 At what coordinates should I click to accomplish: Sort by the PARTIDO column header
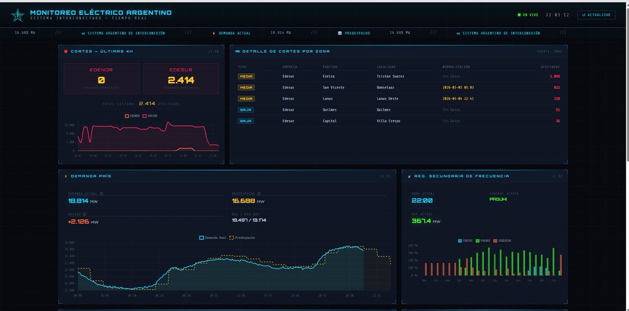(330, 67)
